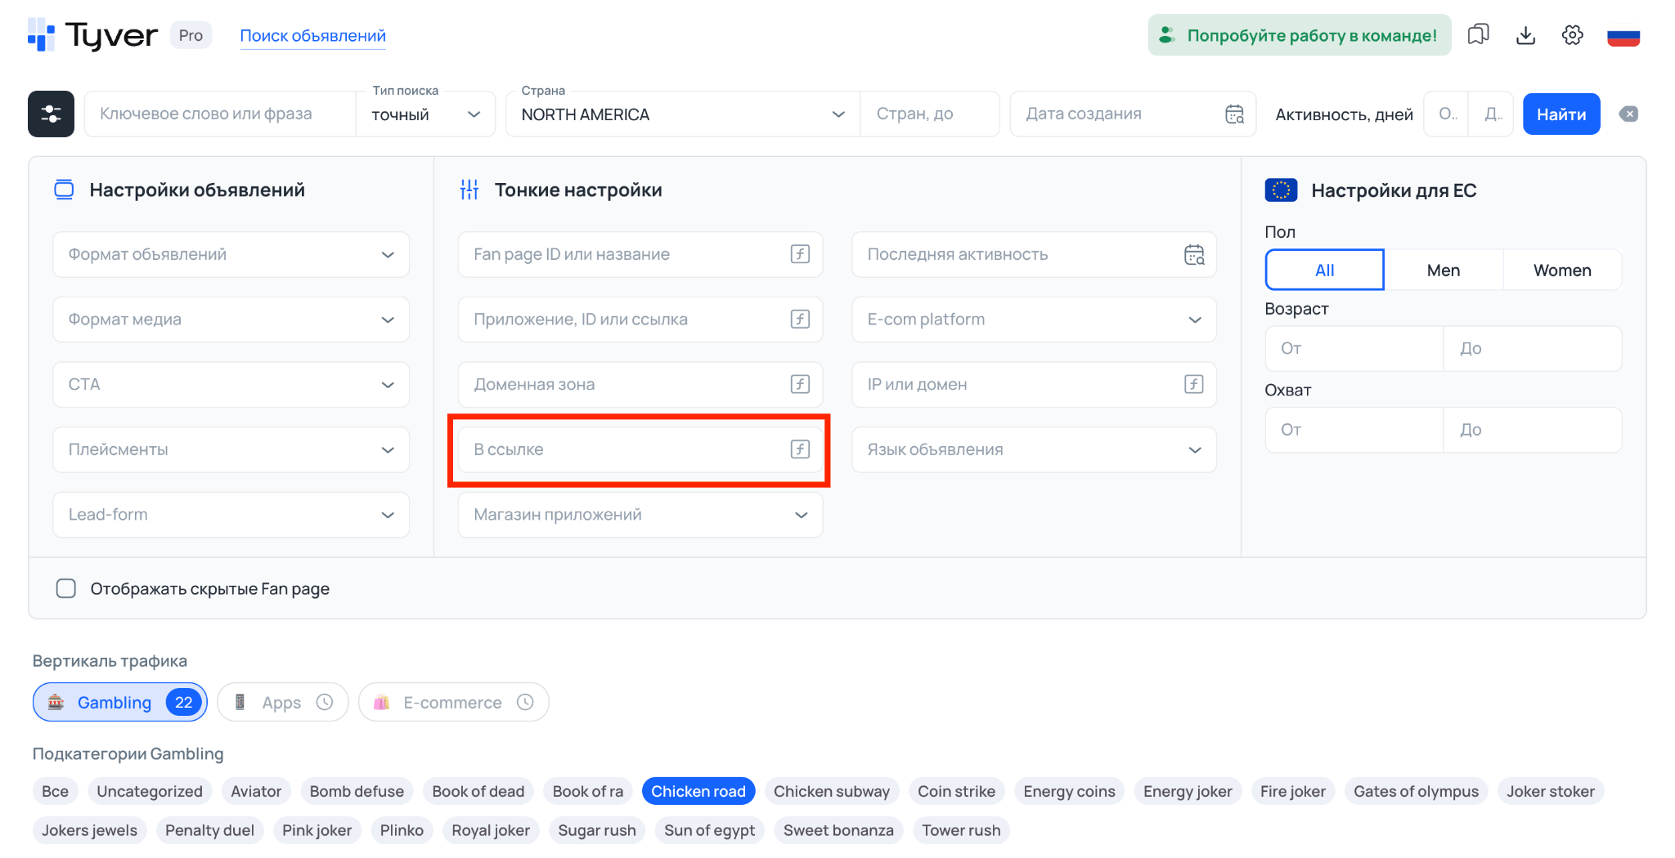Viewport: 1675px width, 858px height.
Task: Focus IP или домен field
Action: pos(1034,384)
